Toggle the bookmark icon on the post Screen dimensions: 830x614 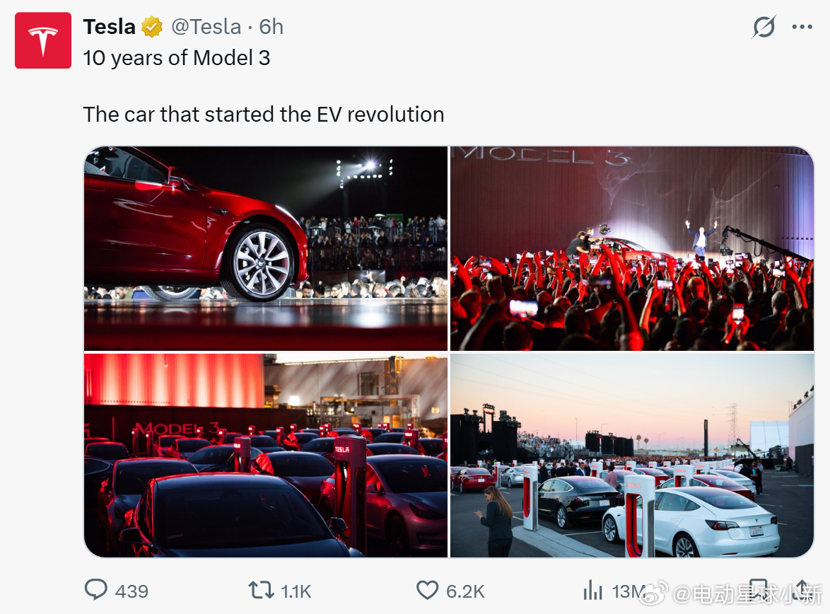758,590
